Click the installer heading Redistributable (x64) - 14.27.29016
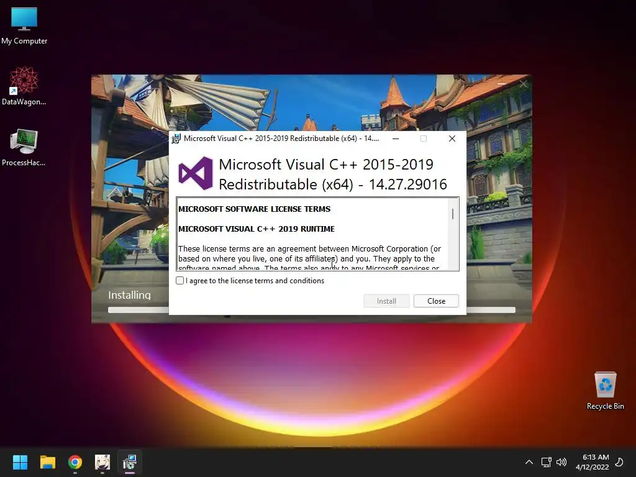 click(x=333, y=184)
